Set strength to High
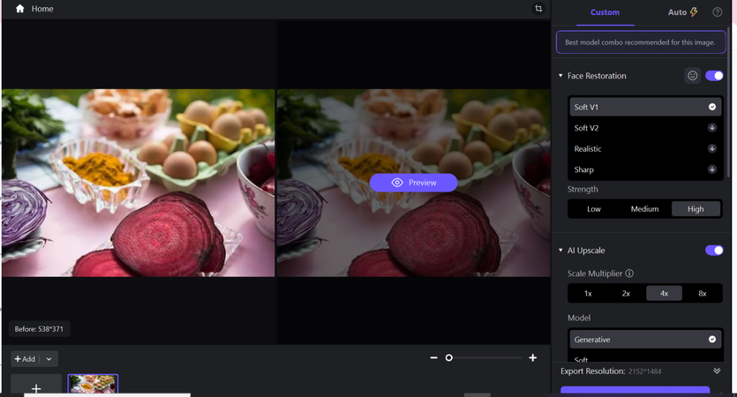Viewport: 737px width, 397px height. tap(696, 209)
